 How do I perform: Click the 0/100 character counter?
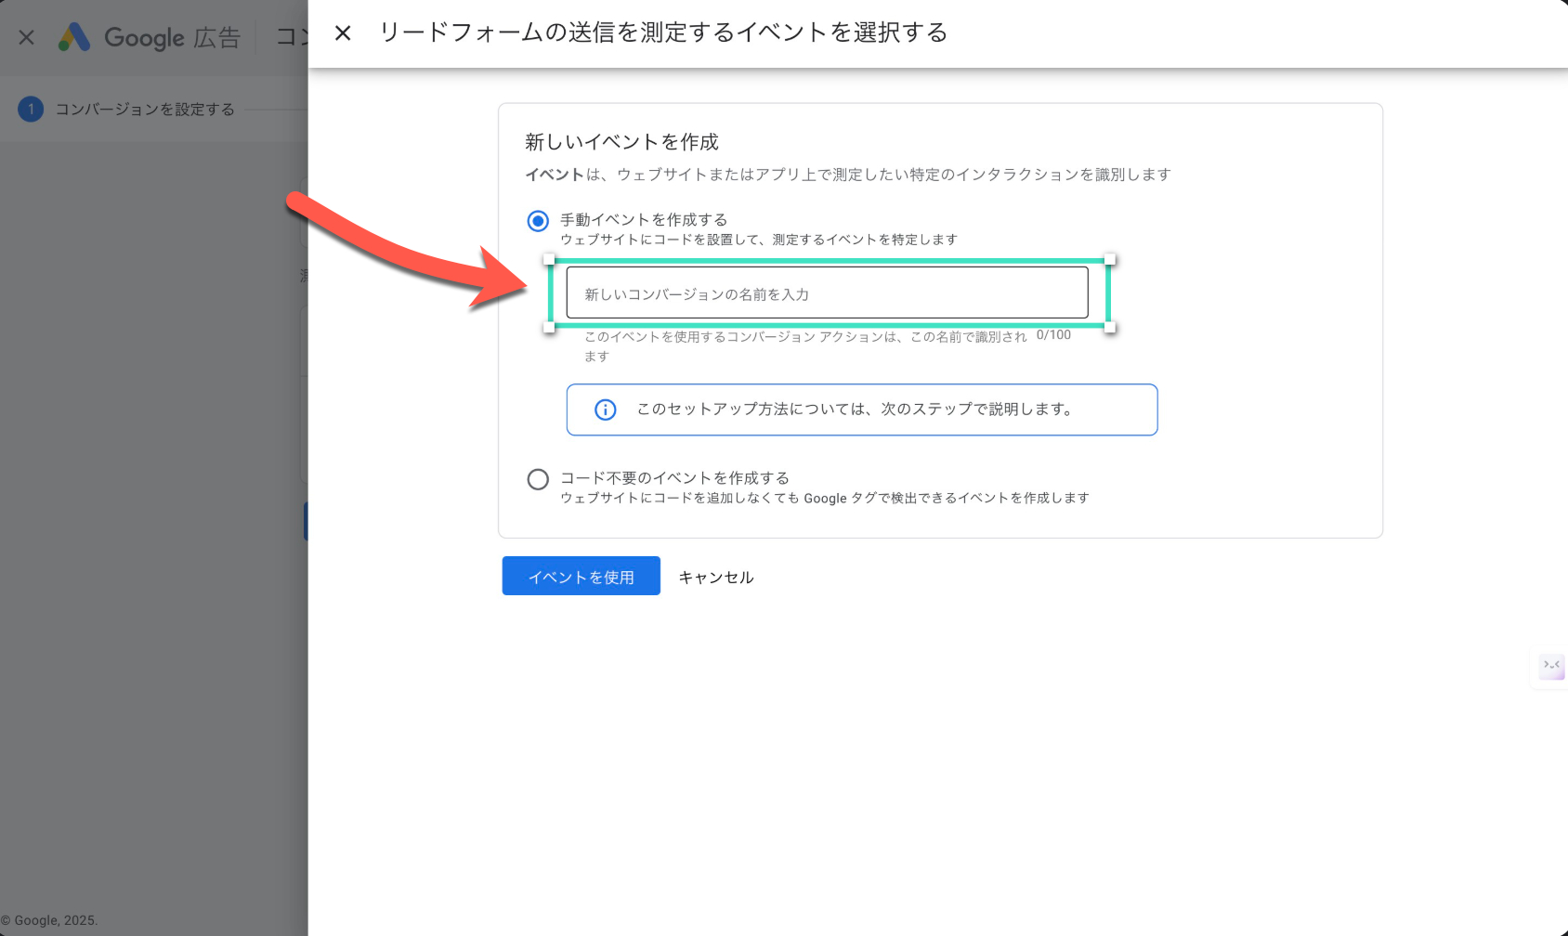pyautogui.click(x=1053, y=335)
